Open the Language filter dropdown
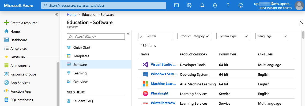 (x=272, y=36)
